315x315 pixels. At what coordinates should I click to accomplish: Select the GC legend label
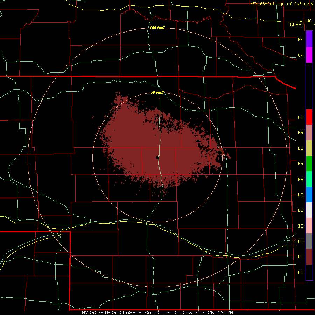(x=300, y=241)
